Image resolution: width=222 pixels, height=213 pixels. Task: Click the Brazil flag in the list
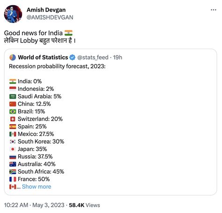point(13,111)
